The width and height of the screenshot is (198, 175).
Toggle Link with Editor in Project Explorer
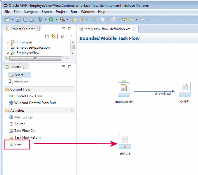tap(53, 36)
